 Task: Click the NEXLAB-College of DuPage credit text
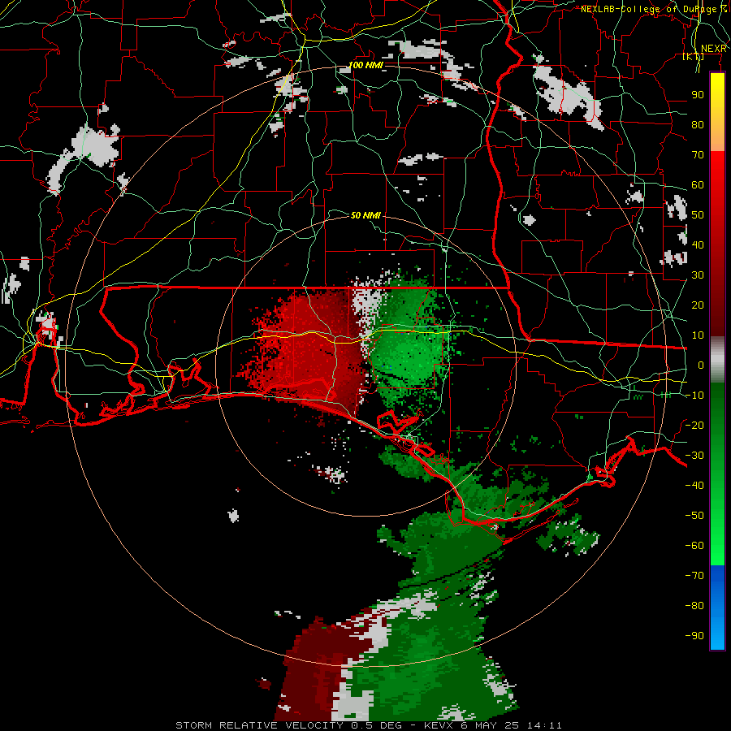click(654, 9)
